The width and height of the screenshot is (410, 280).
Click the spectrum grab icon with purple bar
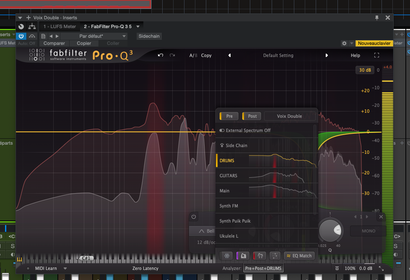[243, 256]
